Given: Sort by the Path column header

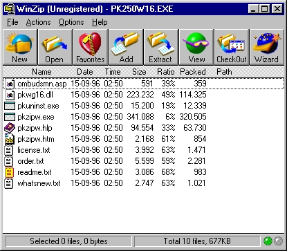Looking at the screenshot, I should (224, 72).
